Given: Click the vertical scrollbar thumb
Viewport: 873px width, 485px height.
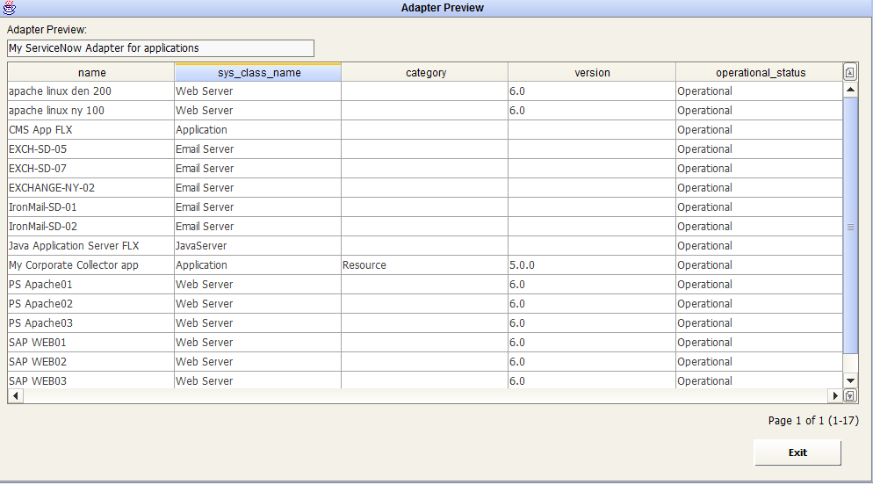Looking at the screenshot, I should (850, 226).
